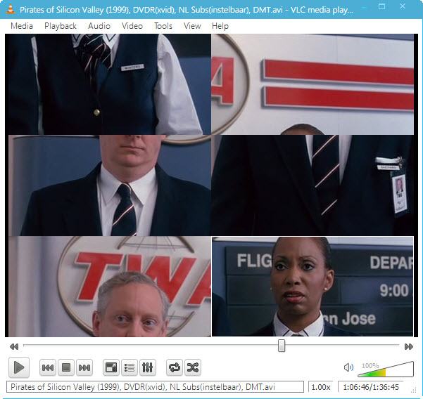Screen dimensions: 423x399
Task: Click the file name in status bar
Action: point(155,387)
